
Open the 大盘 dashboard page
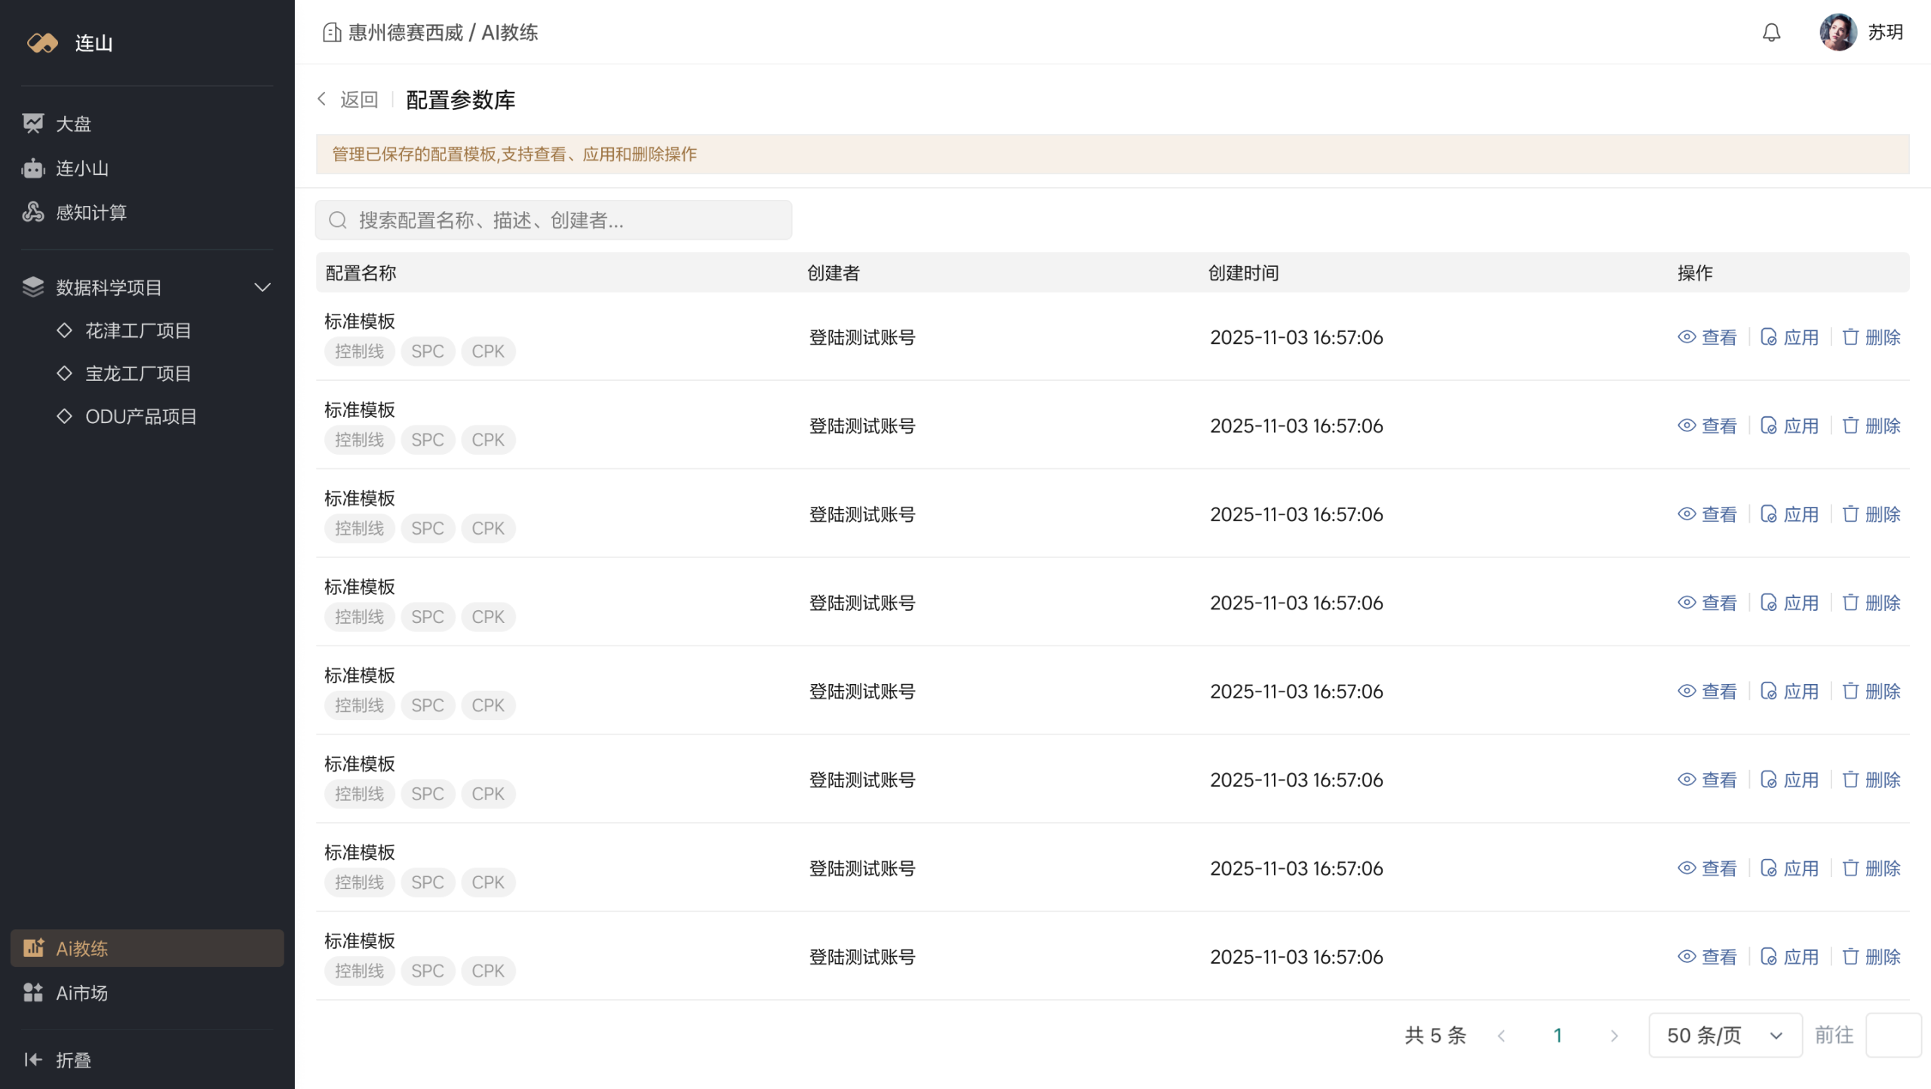(57, 124)
